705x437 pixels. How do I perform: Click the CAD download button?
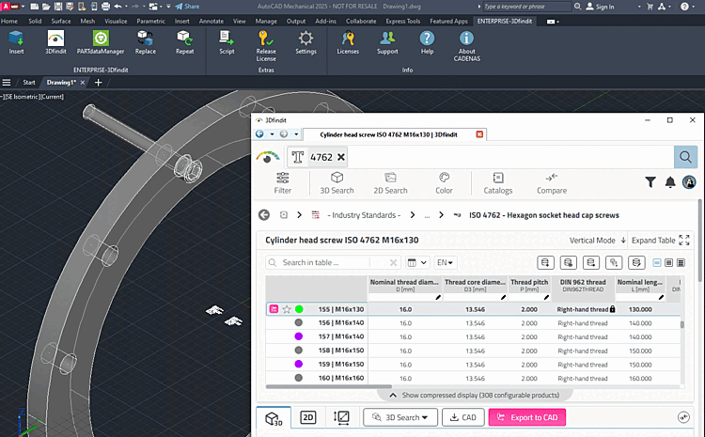point(463,417)
